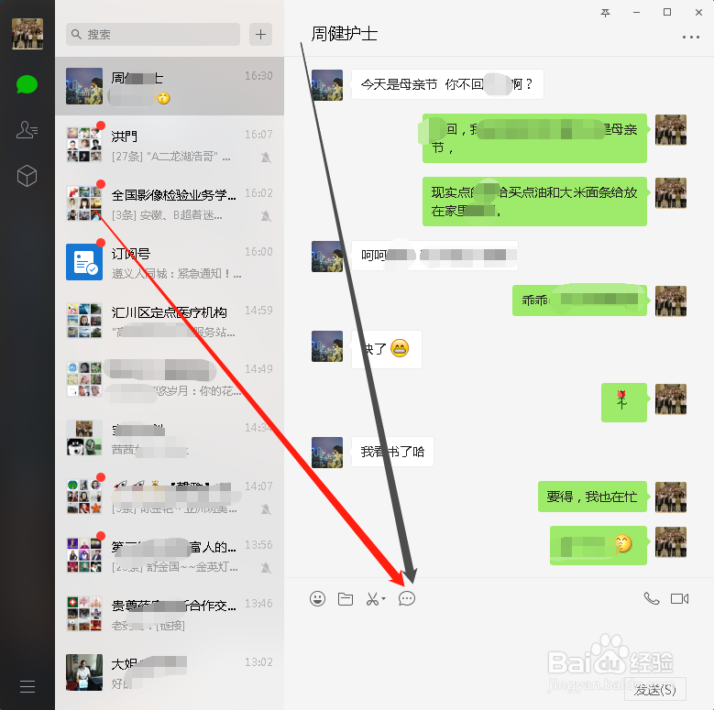Click your profile avatar in the sidebar
Viewport: 714px width, 710px height.
pos(27,34)
